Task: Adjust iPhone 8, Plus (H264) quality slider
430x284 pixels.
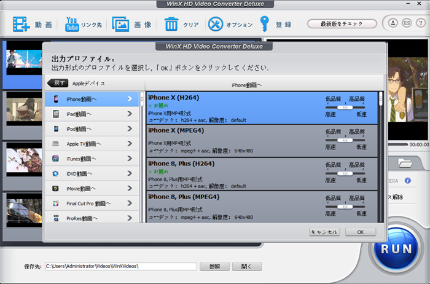Action: tap(345, 173)
